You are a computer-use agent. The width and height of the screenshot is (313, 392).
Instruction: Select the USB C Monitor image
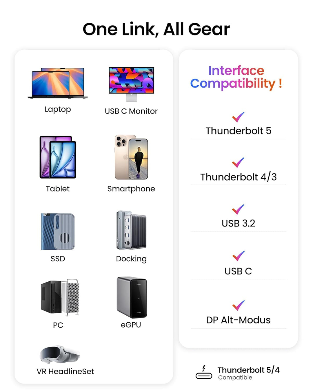[x=131, y=84]
